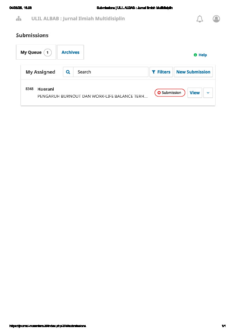Focus the Search input field

111,72
